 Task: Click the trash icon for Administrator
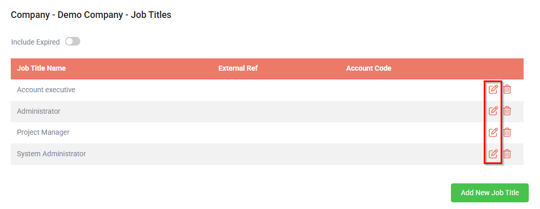[507, 111]
